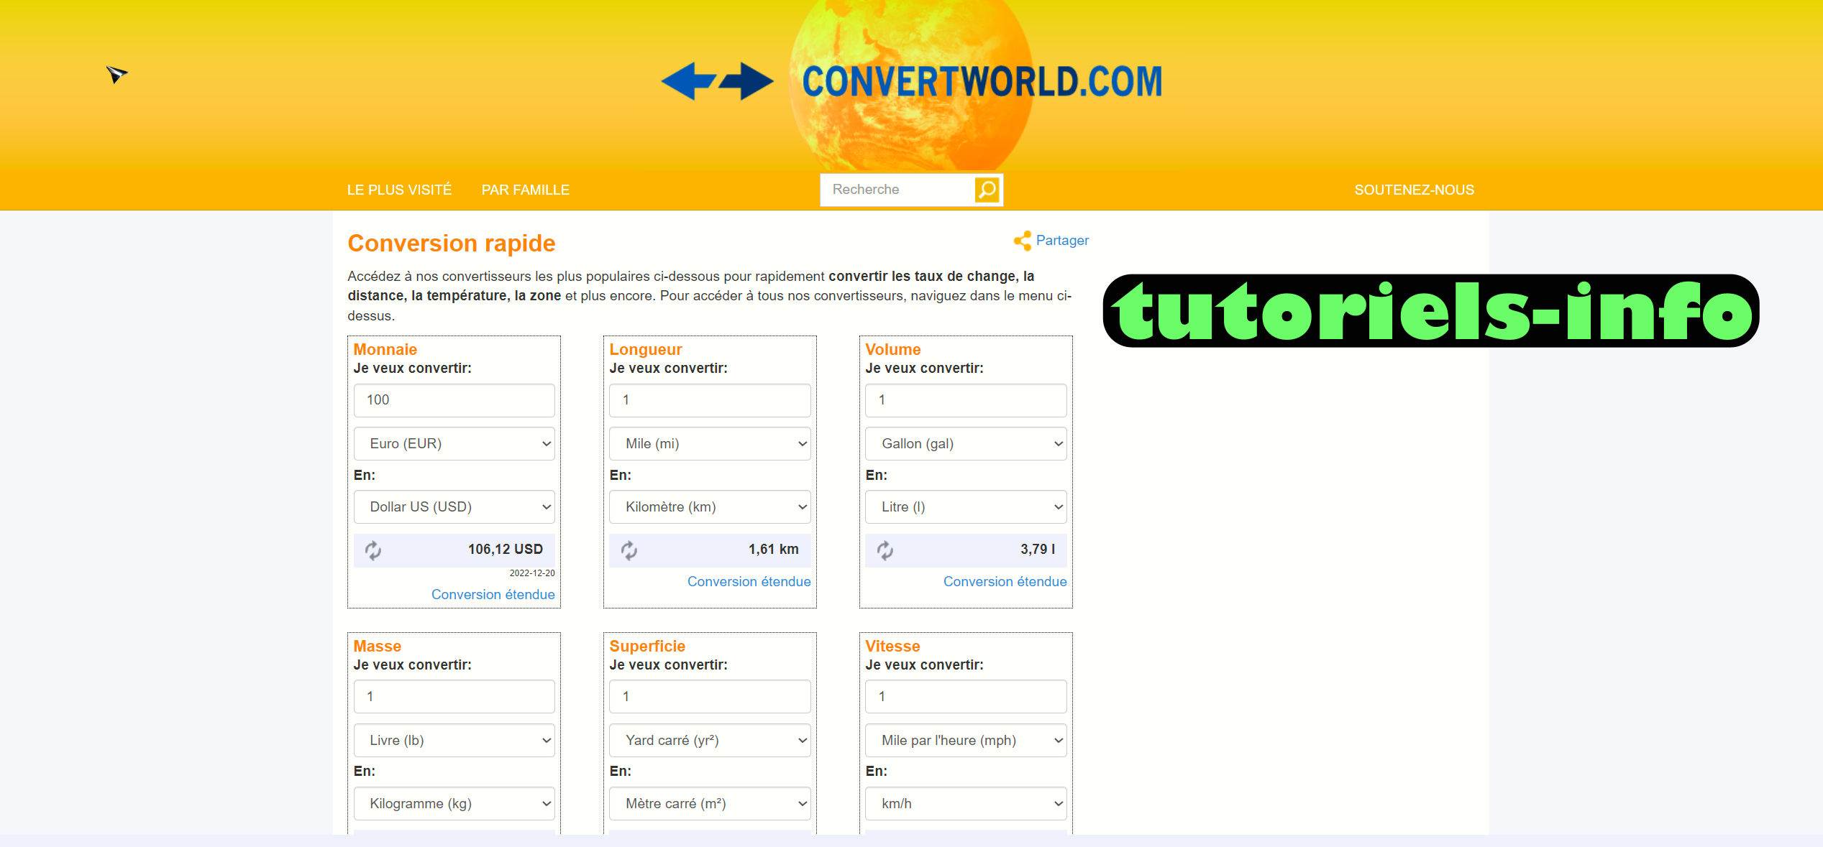
Task: Click the Monnaie refresh arrows icon
Action: coord(373,550)
